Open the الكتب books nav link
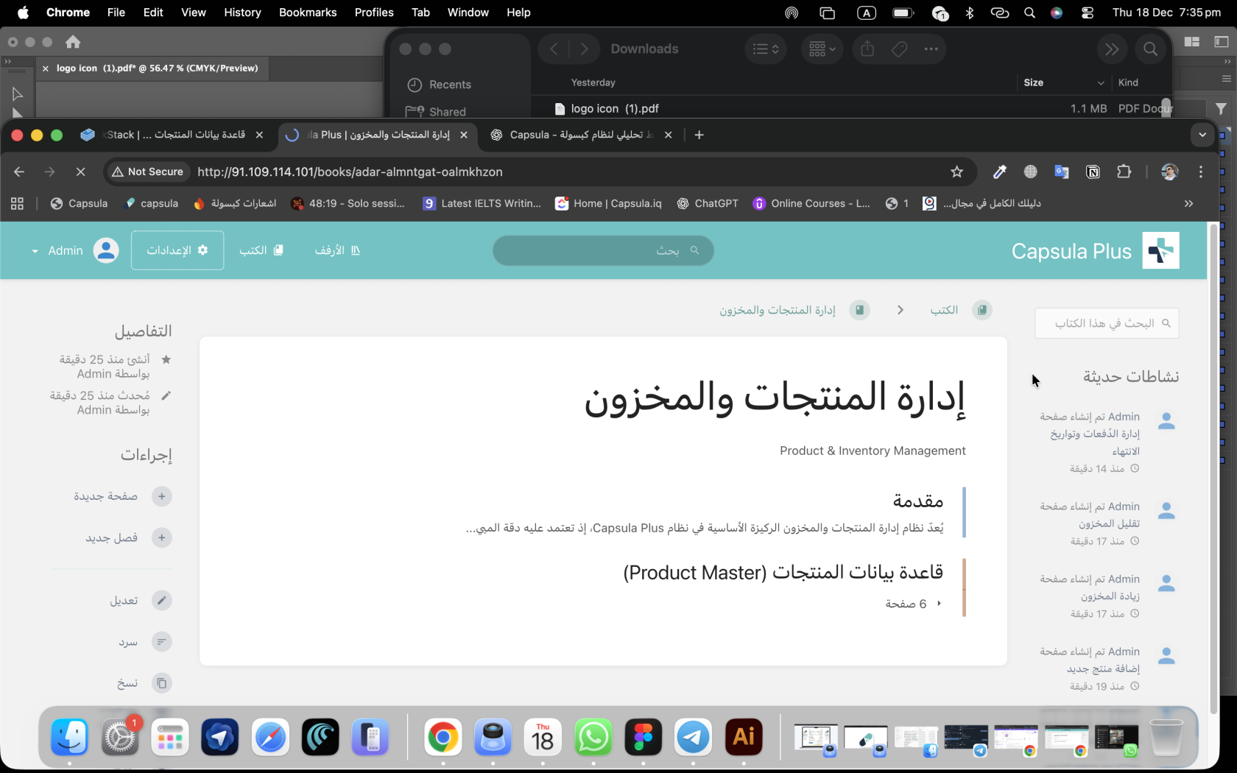 pyautogui.click(x=261, y=250)
